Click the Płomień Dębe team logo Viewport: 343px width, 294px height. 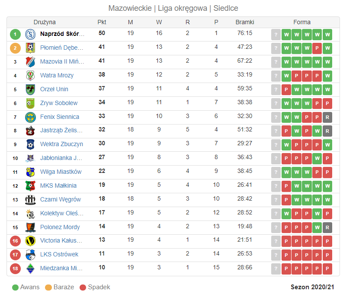(30, 48)
